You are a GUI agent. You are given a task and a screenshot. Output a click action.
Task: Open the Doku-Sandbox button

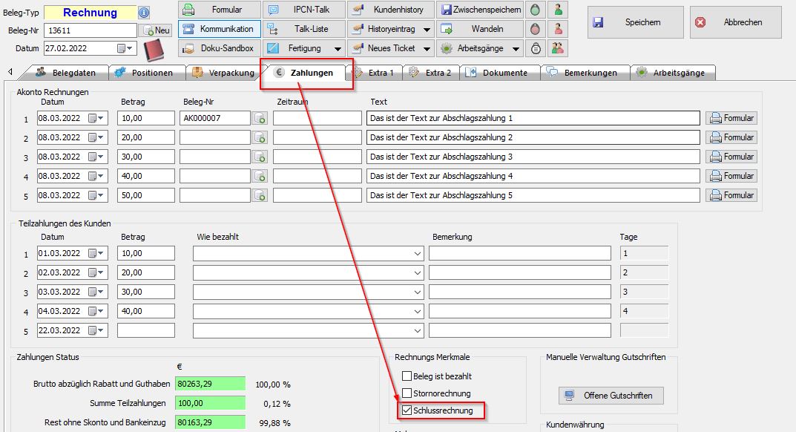tap(220, 48)
